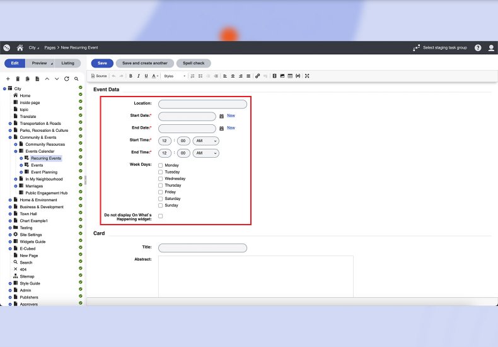
Task: Click the Now link beside End Date
Action: 231,128
